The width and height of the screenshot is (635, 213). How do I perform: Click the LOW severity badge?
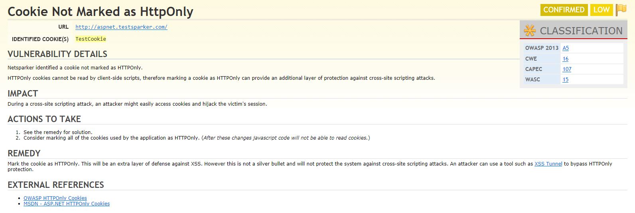click(x=601, y=10)
